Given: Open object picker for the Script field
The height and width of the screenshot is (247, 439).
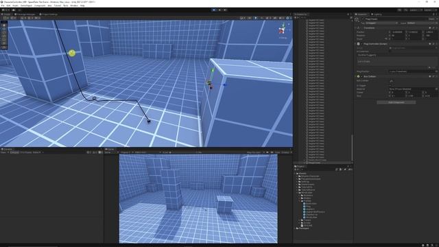Looking at the screenshot, I should coord(436,48).
